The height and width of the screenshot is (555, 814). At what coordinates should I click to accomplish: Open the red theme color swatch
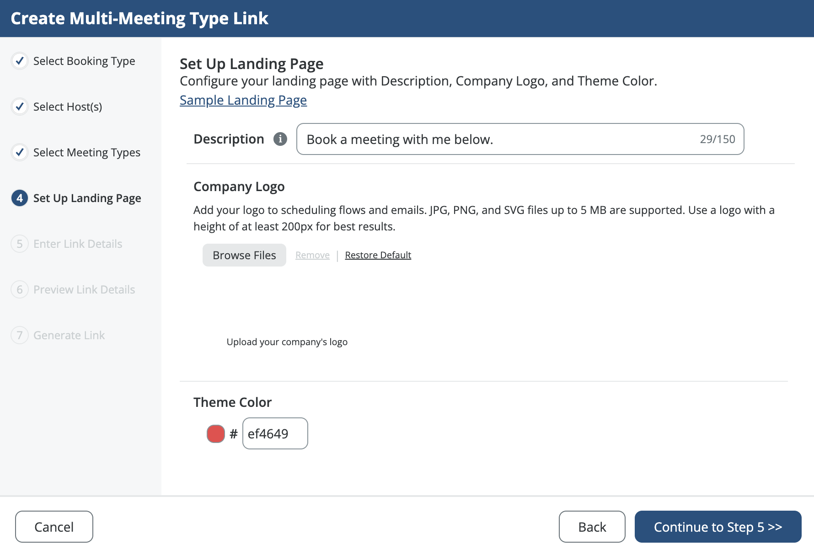click(x=216, y=434)
